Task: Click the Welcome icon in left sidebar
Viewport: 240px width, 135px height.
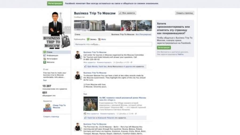Action: [45, 62]
